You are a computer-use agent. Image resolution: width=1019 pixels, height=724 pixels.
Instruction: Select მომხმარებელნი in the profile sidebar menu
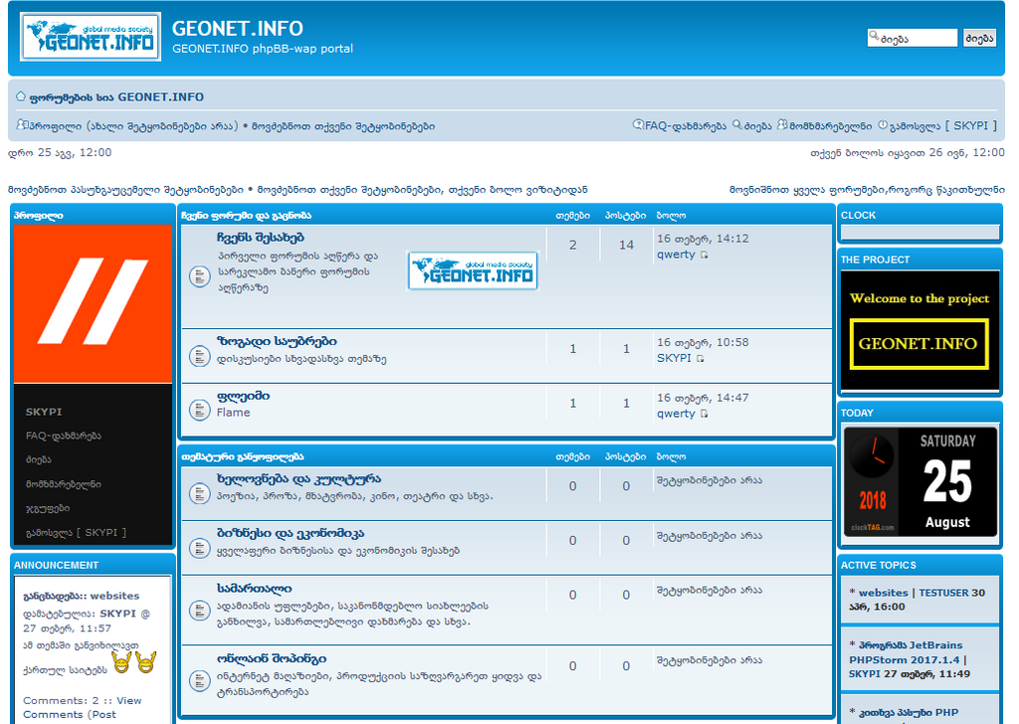click(x=63, y=484)
